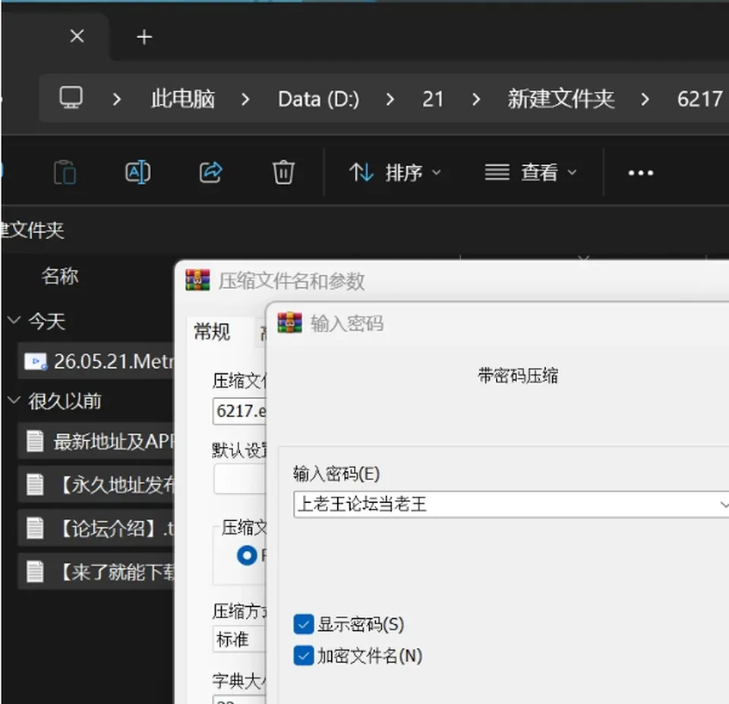This screenshot has height=704, width=729.
Task: Expand the chevron after 此电脑
Action: (x=245, y=99)
